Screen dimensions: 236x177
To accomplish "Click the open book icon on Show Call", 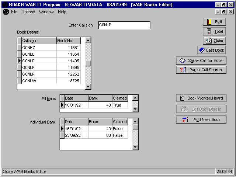I will tap(183, 60).
